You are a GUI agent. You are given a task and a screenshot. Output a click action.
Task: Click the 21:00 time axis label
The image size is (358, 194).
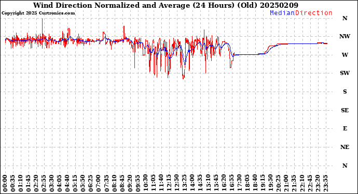coord(286,184)
